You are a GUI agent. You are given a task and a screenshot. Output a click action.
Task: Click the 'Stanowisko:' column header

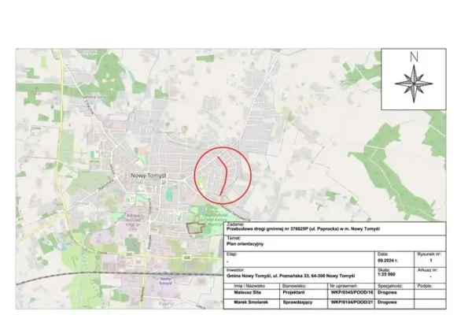[x=294, y=286]
